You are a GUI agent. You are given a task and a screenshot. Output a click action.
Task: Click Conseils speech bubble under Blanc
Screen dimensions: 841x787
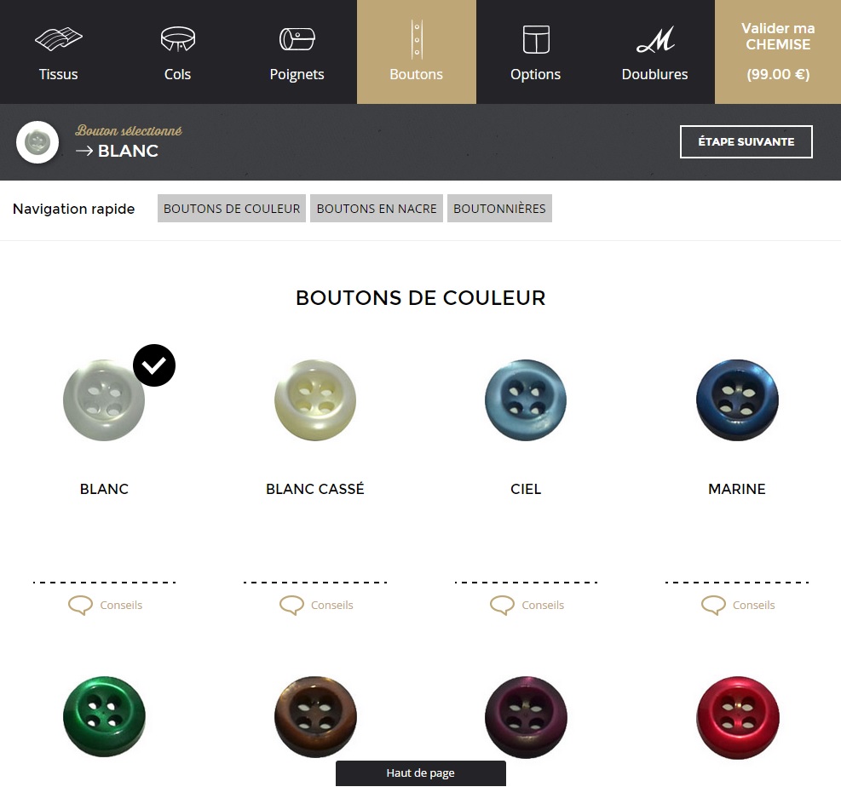80,606
